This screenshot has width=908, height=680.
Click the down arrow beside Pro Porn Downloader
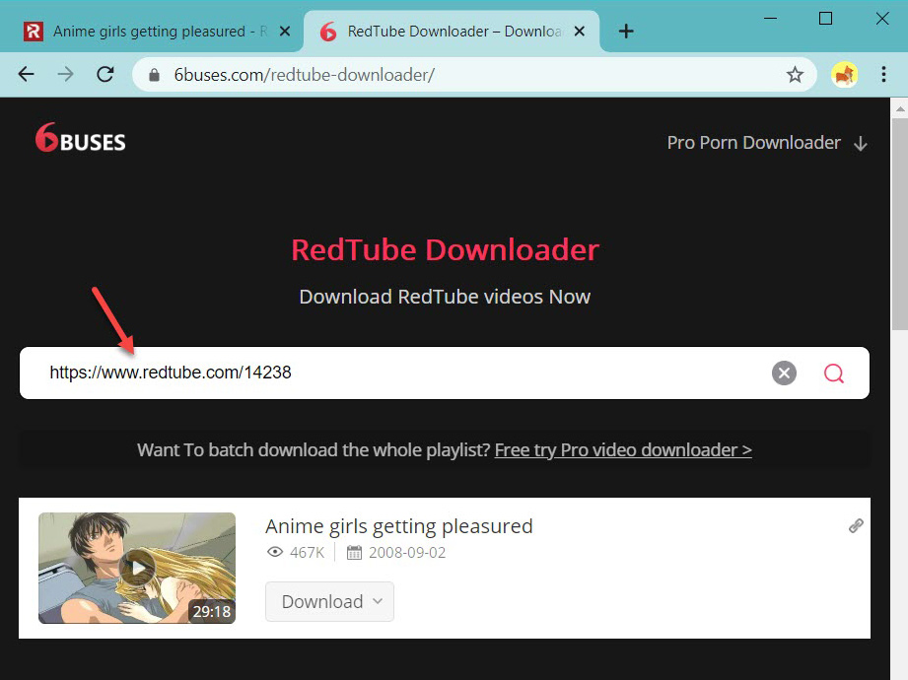coord(861,144)
